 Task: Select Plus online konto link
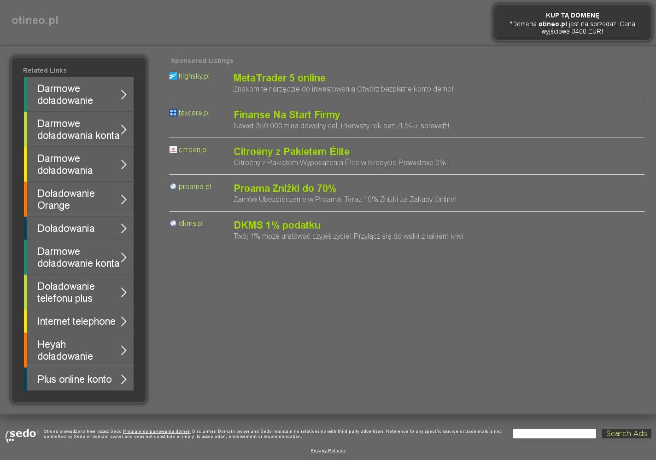[74, 379]
